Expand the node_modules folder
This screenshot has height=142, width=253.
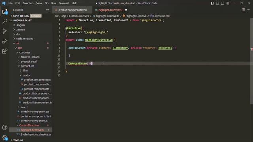[x=25, y=39]
